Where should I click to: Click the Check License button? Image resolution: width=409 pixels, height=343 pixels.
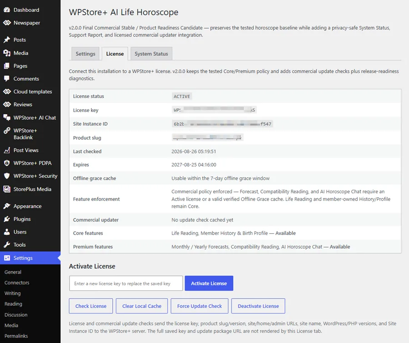pyautogui.click(x=91, y=306)
